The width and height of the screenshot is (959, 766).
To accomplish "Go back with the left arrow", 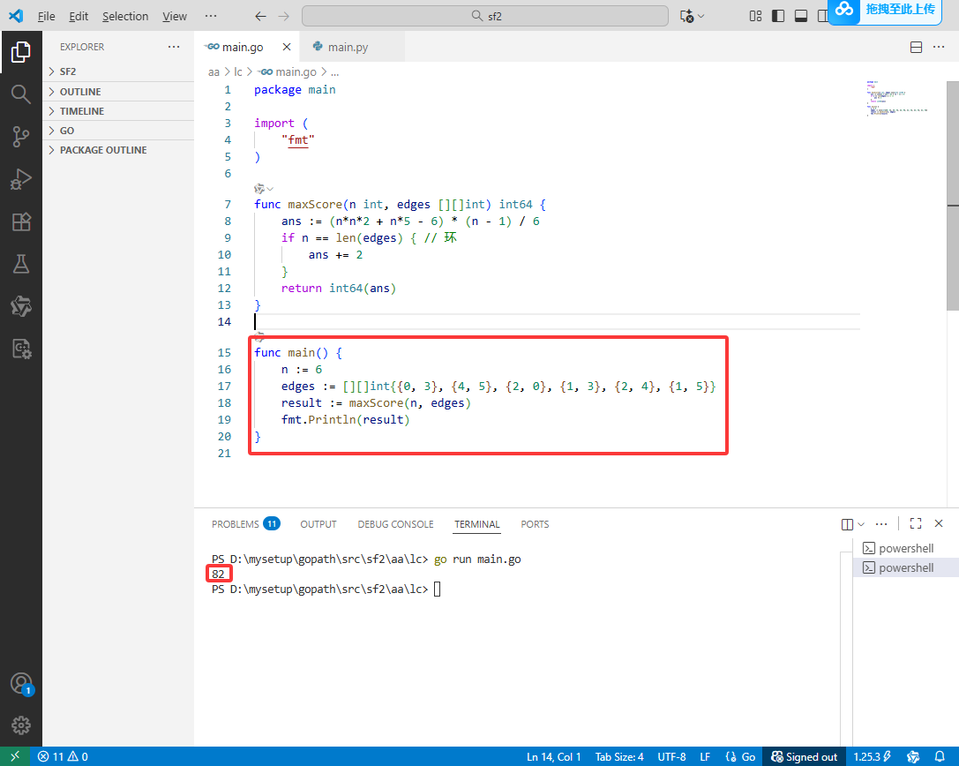I will tap(260, 17).
